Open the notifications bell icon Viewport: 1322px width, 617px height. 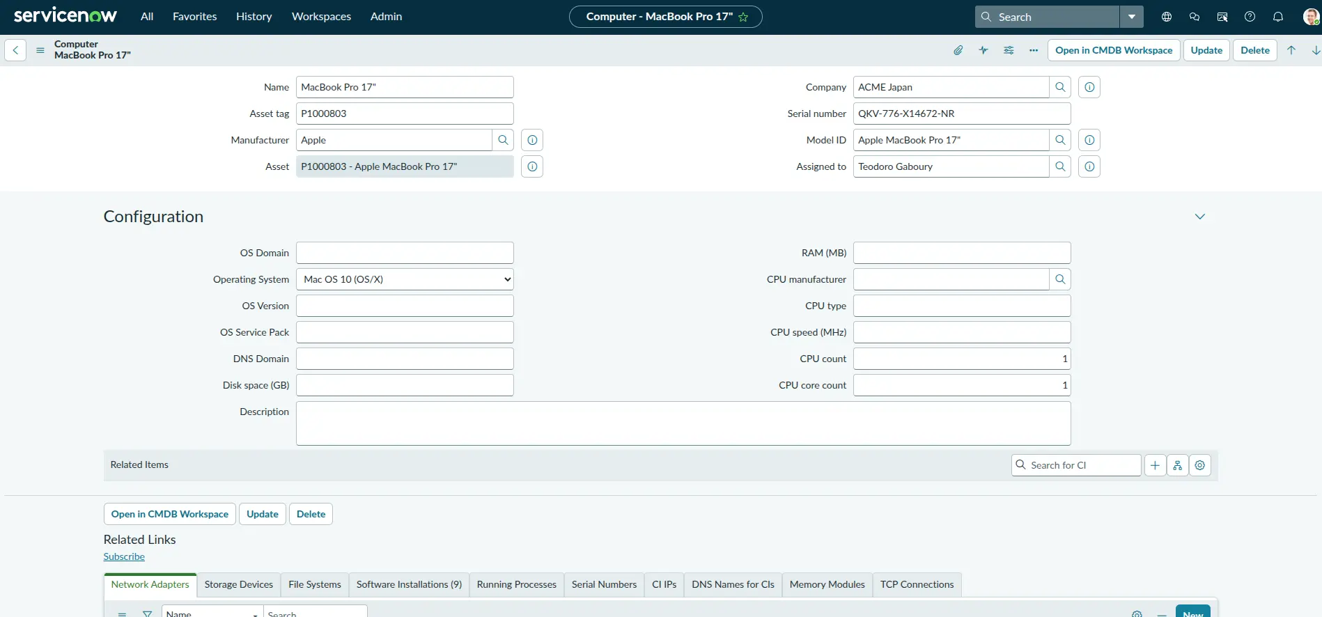(1278, 17)
